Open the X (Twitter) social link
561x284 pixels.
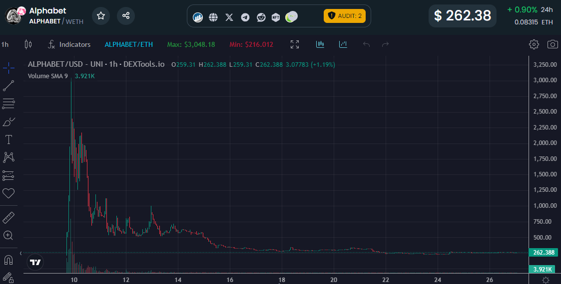point(229,17)
